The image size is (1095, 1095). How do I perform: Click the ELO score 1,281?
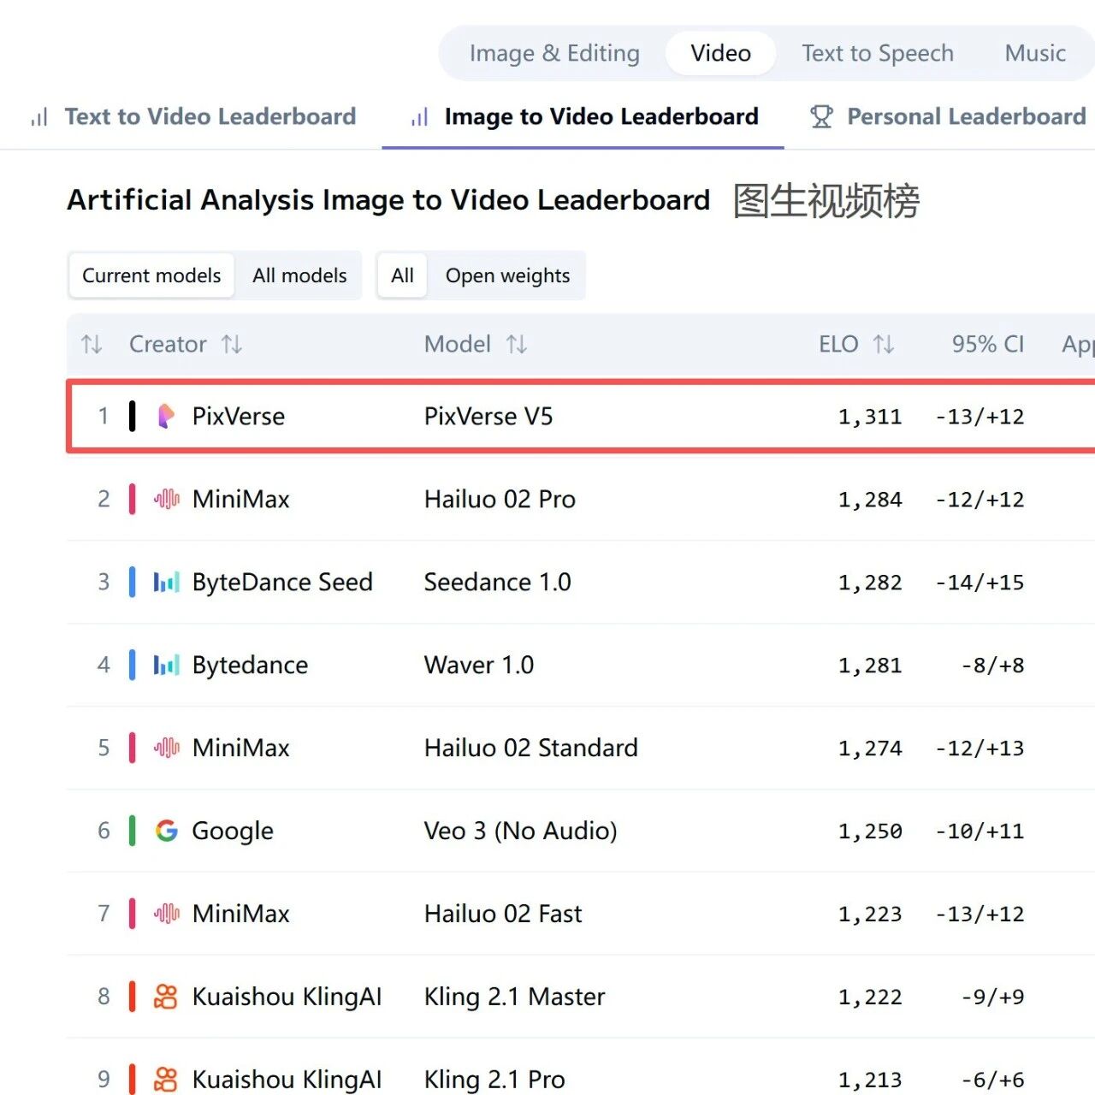[870, 666]
